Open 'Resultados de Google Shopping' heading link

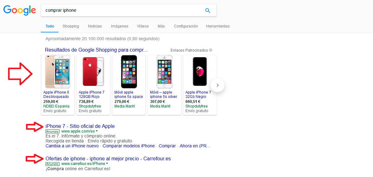(96, 50)
